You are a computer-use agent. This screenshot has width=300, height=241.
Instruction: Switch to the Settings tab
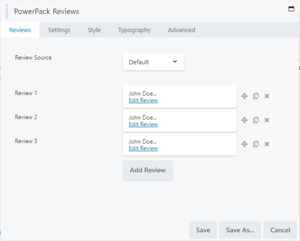click(x=59, y=30)
